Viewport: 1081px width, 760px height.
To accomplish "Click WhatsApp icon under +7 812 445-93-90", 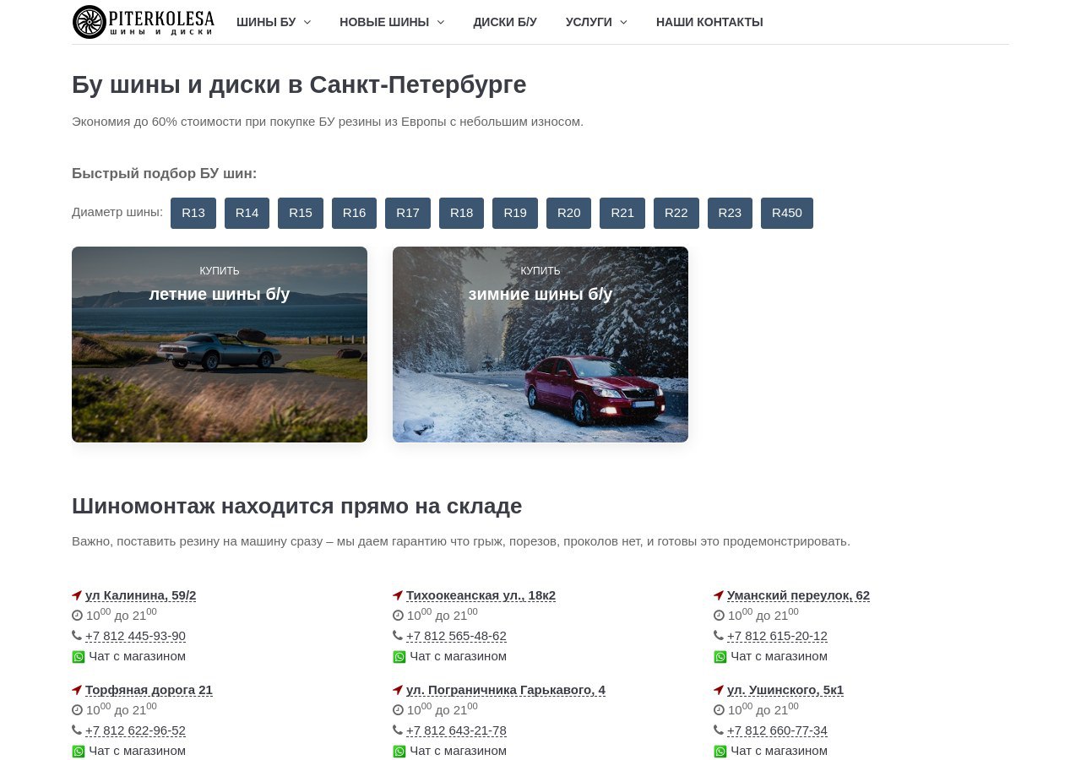I will [x=79, y=657].
